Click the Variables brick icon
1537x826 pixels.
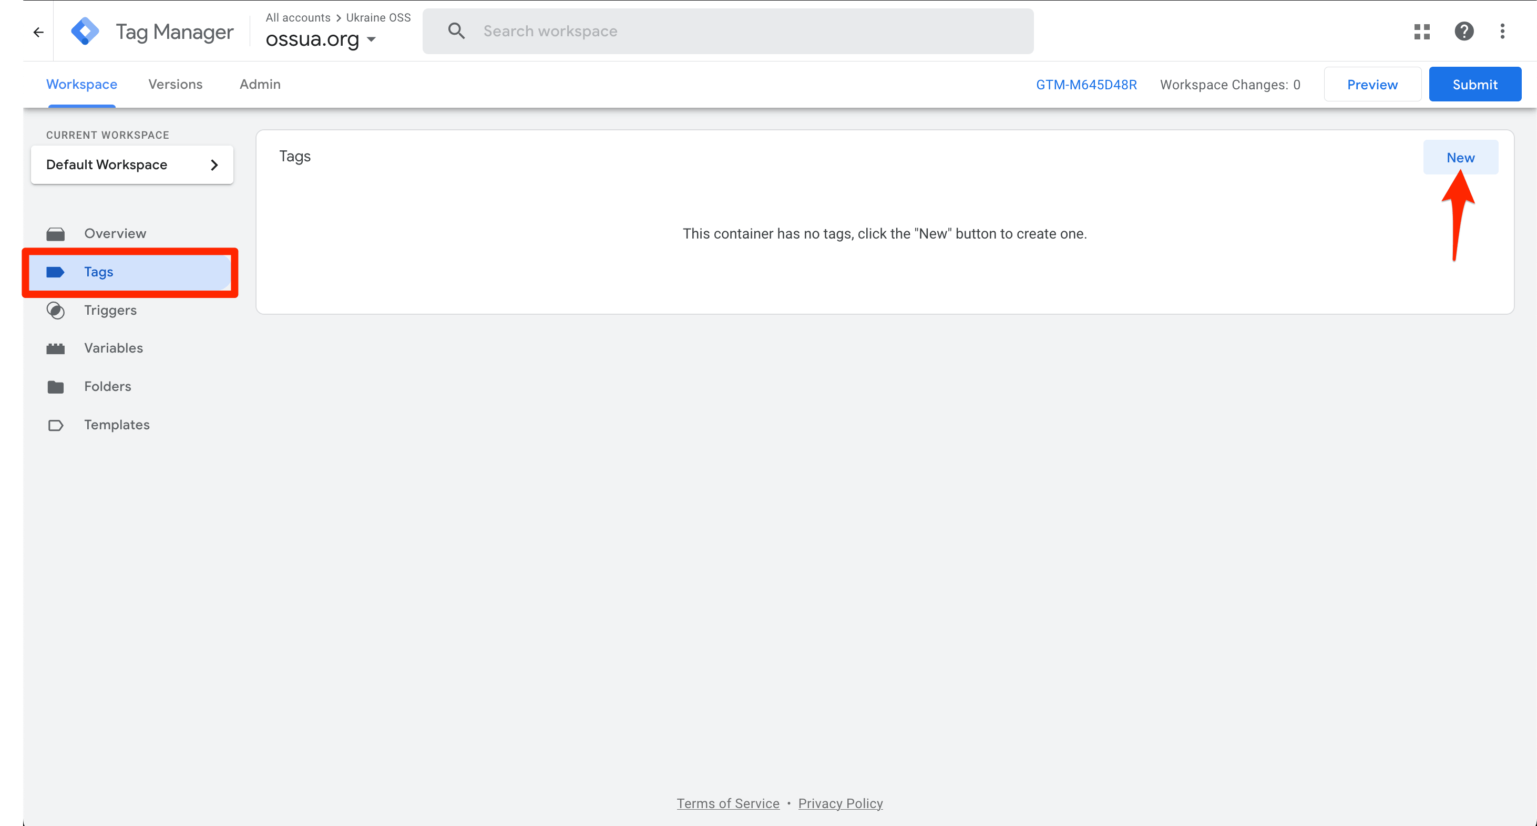coord(56,349)
